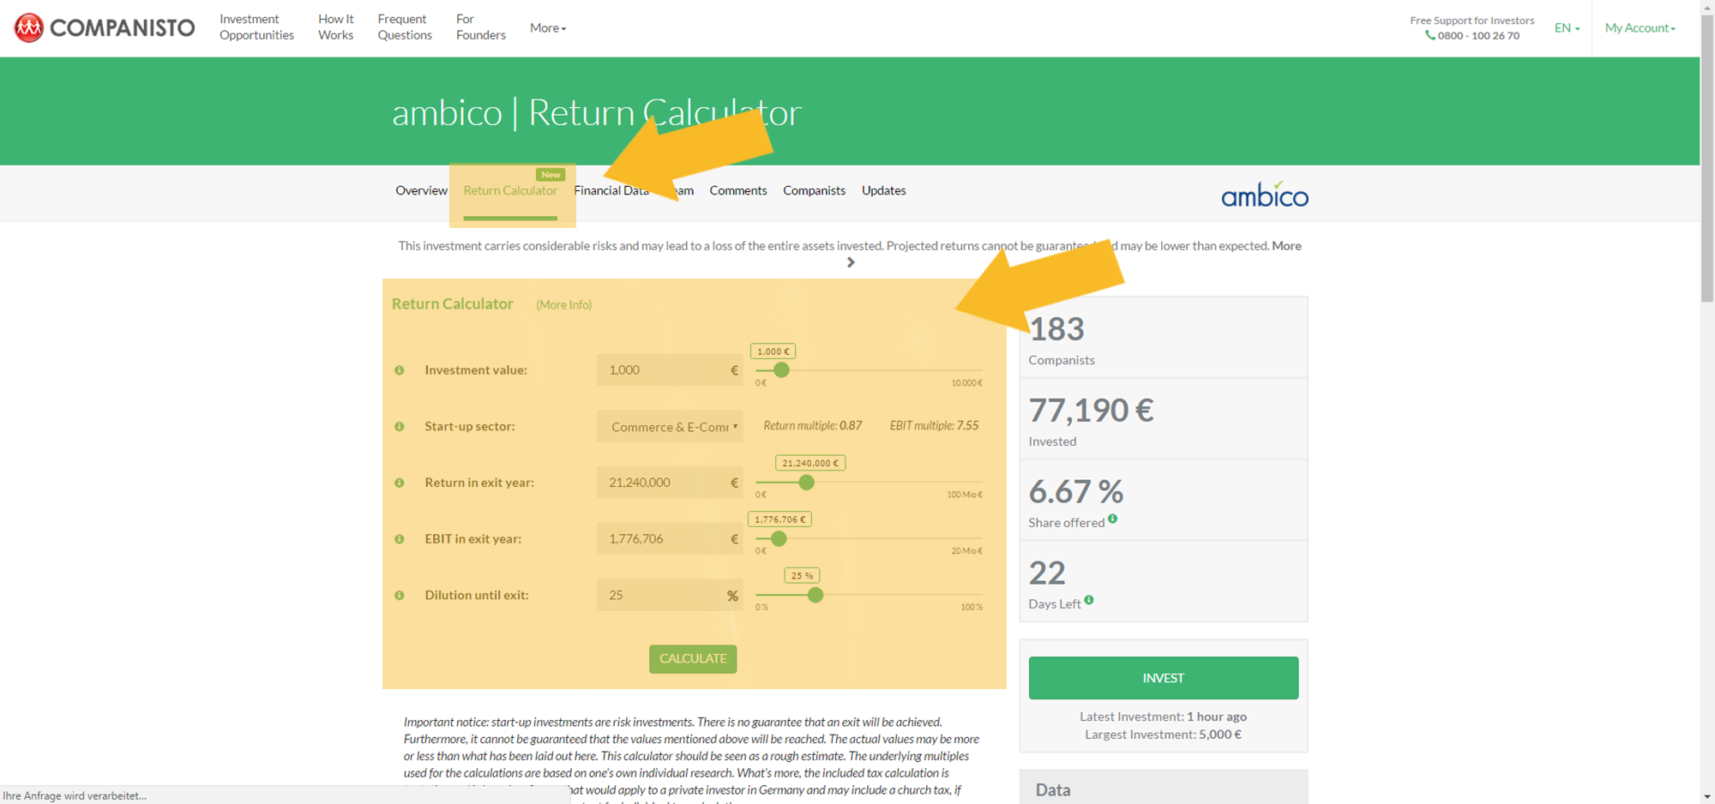Image resolution: width=1715 pixels, height=804 pixels.
Task: Open Frequent Questions page
Action: 405,27
